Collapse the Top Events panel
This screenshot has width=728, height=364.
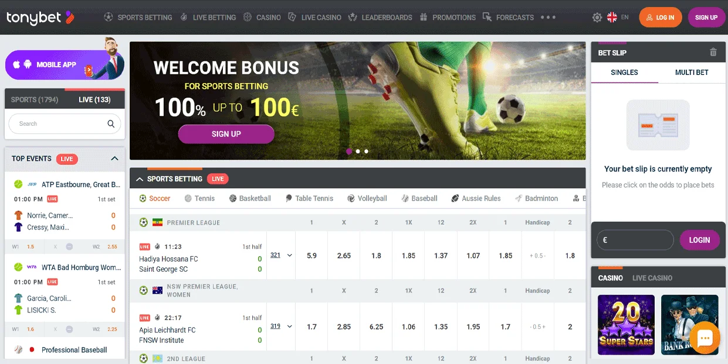pyautogui.click(x=114, y=159)
